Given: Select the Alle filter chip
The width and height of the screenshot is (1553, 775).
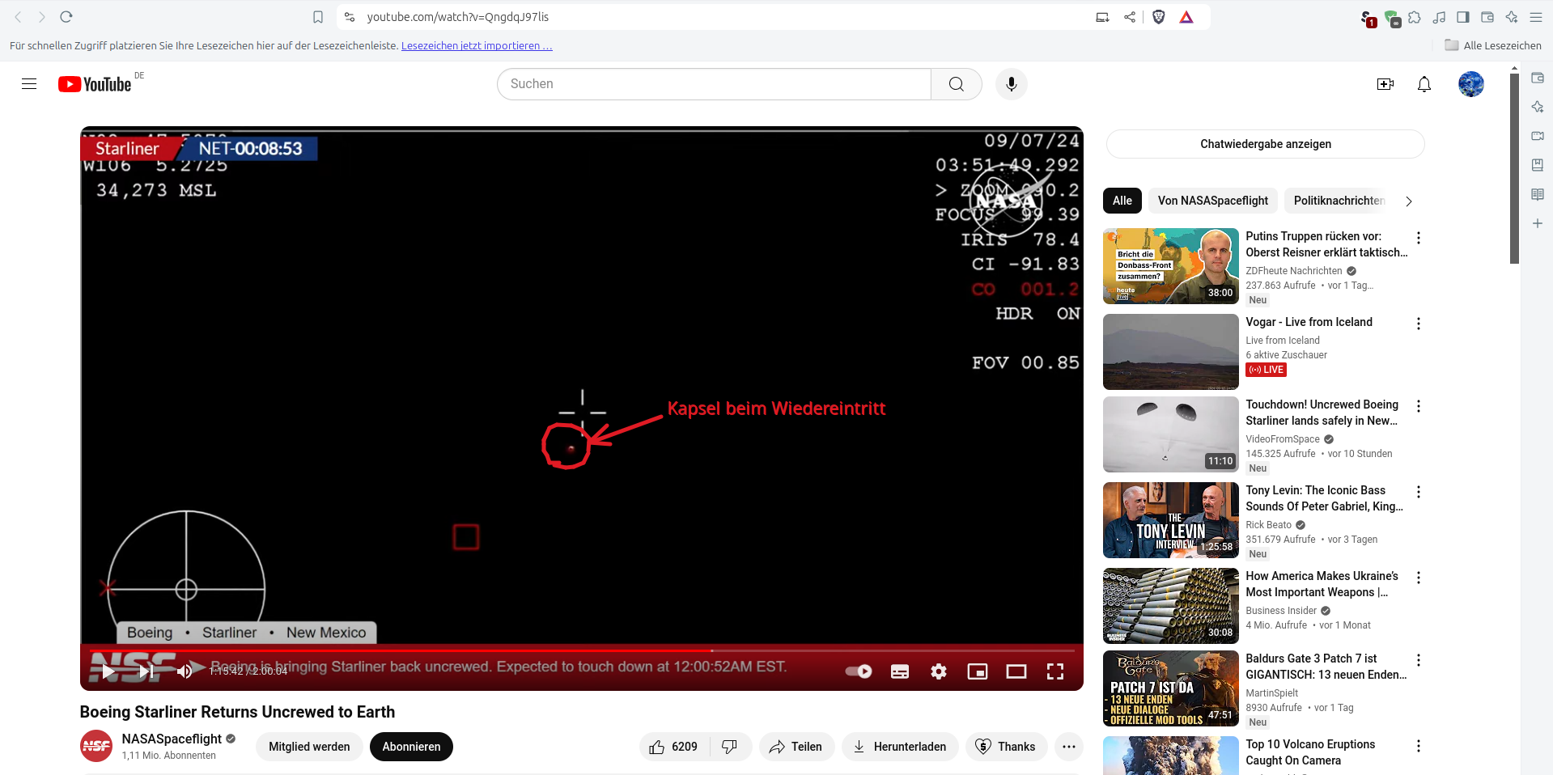Looking at the screenshot, I should click(1122, 201).
